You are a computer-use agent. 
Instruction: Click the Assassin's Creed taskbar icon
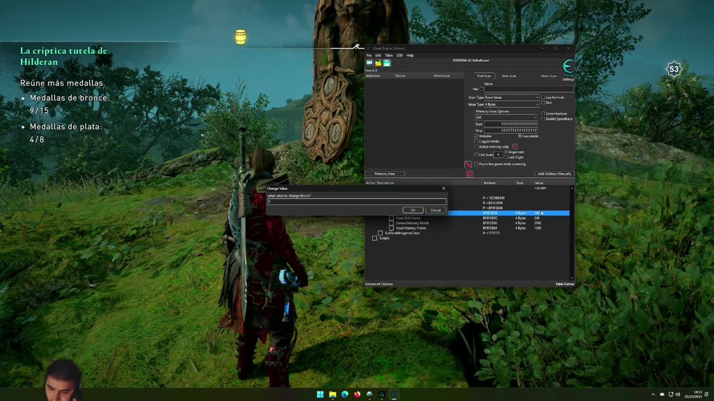(382, 394)
